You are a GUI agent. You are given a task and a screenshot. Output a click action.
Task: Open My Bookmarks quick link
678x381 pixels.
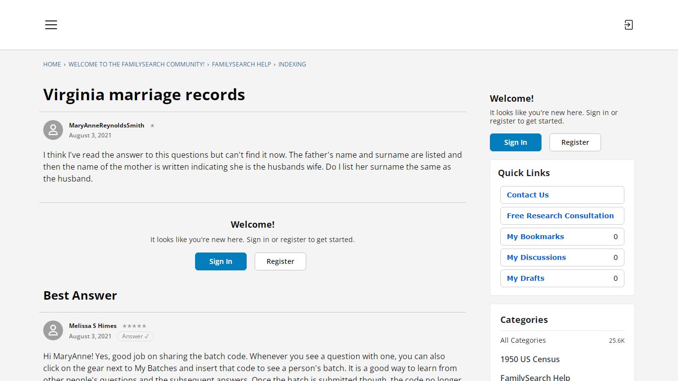[x=562, y=237]
